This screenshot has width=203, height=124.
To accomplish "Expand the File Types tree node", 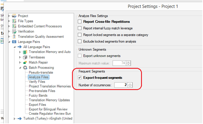I will pyautogui.click(x=9, y=21).
